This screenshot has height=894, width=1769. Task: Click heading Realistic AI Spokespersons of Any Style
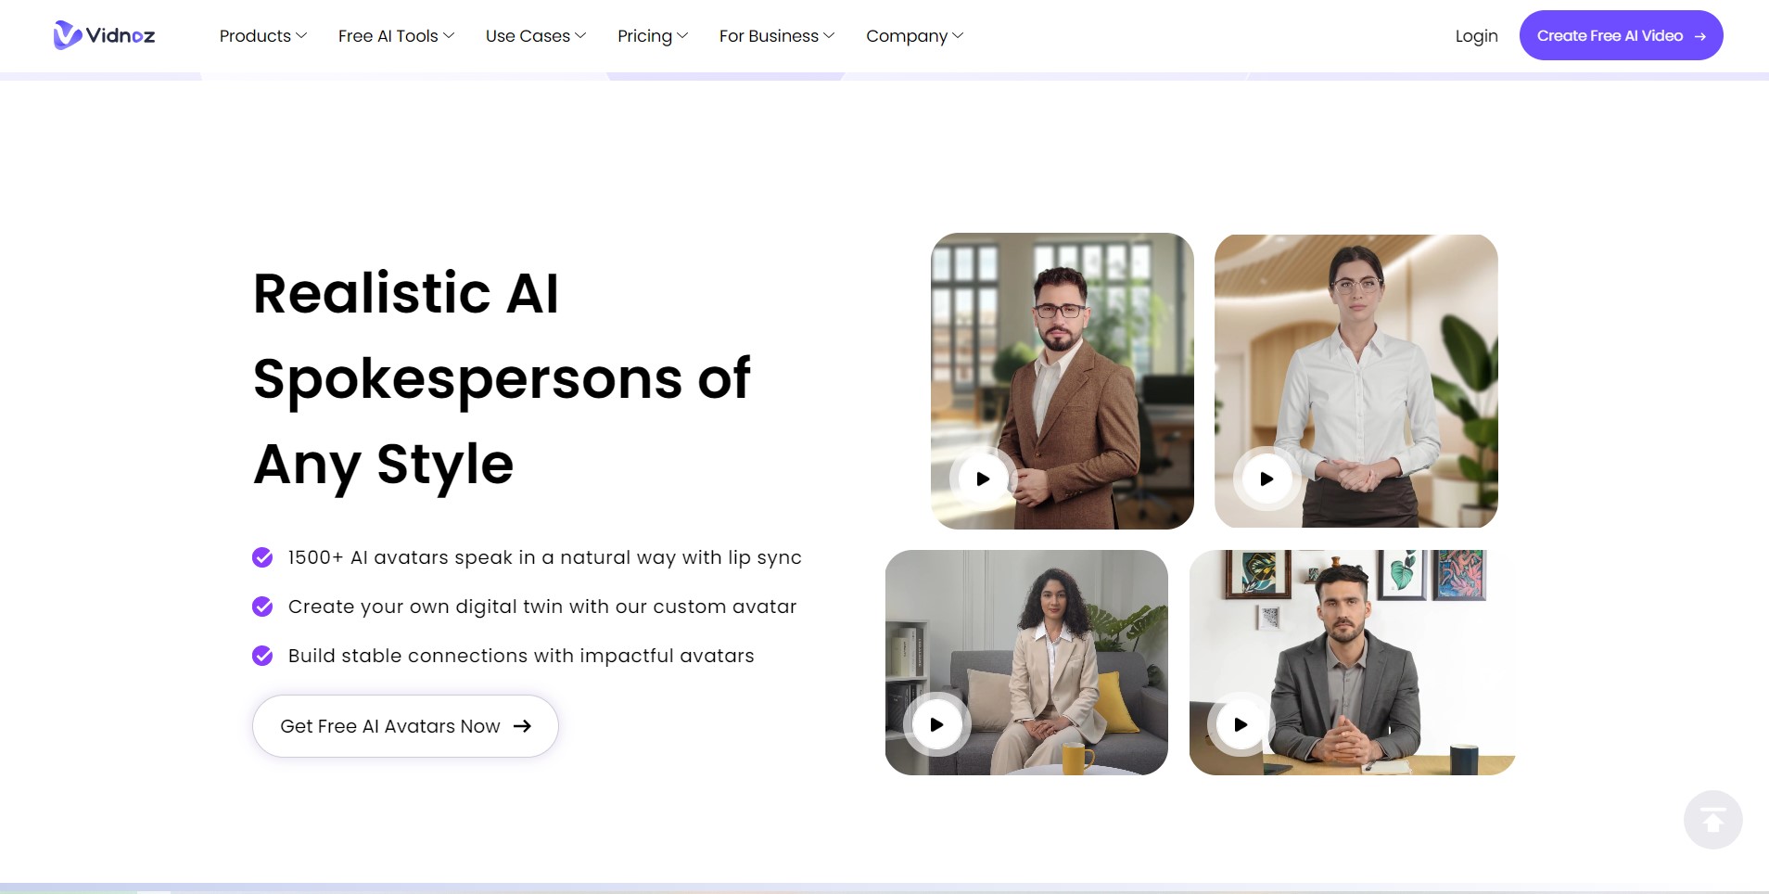coord(502,378)
